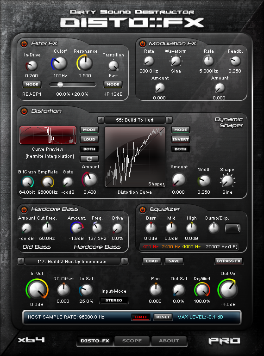Click the Dynamic Shaper MODE button

(181, 129)
